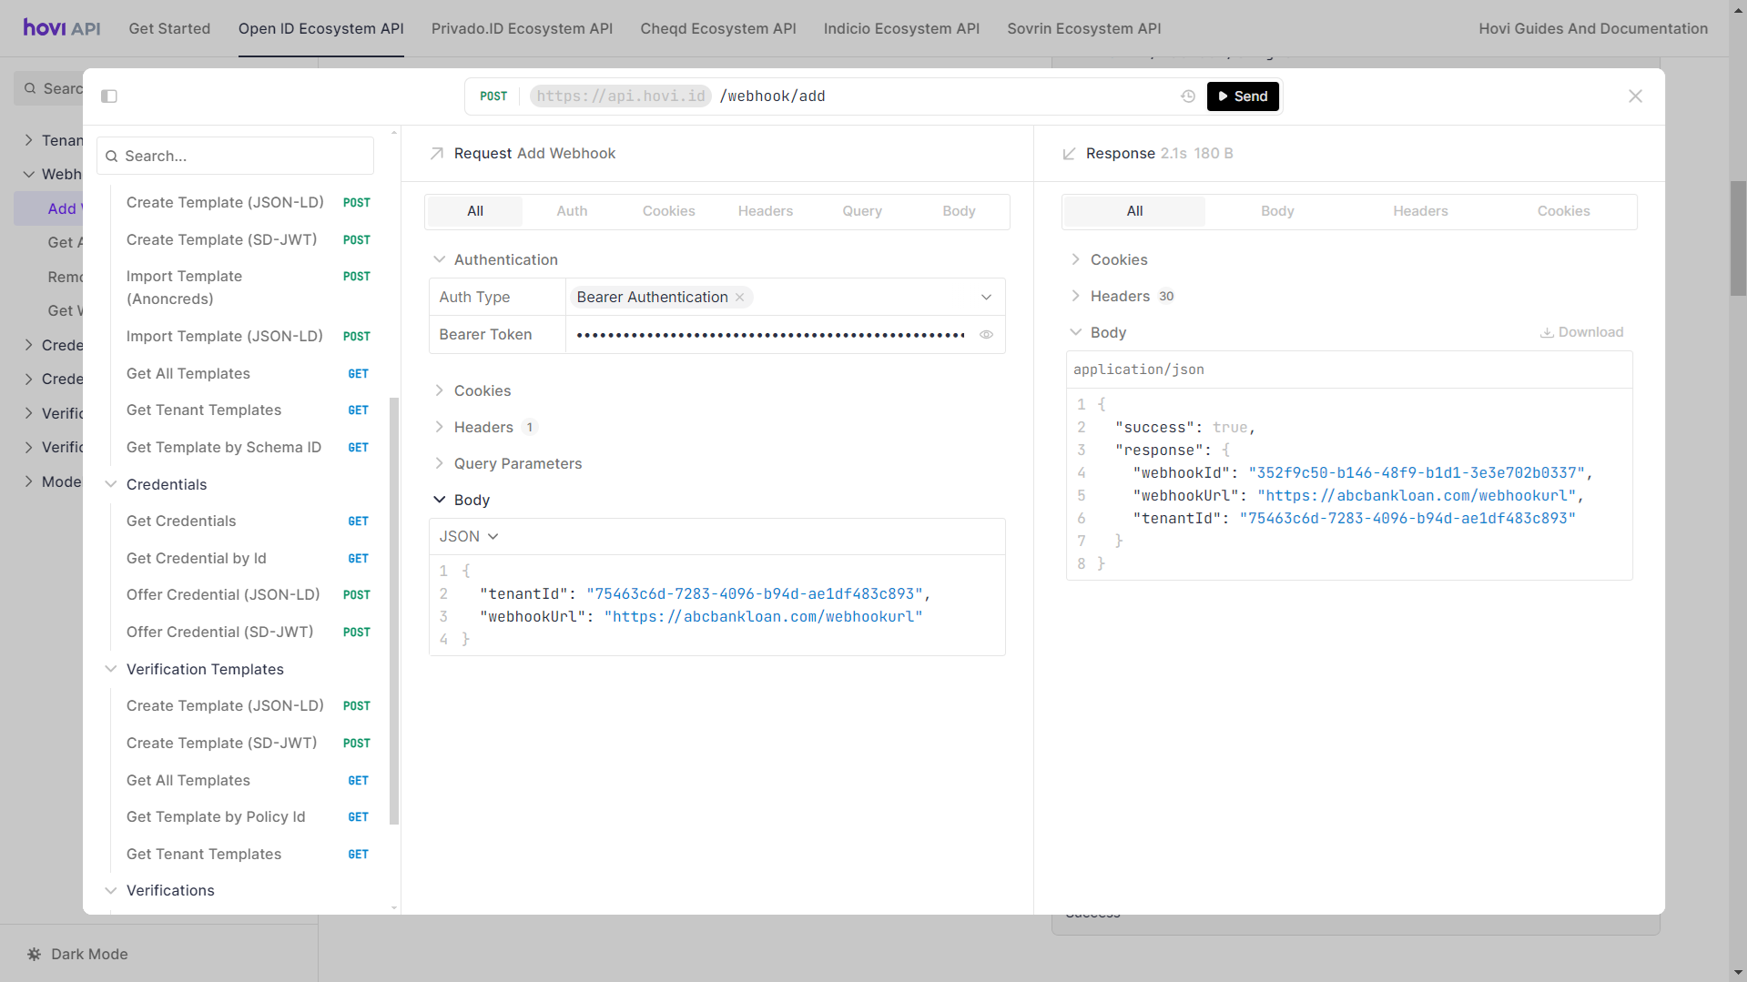
Task: Open the Auth Type dropdown arrow
Action: pyautogui.click(x=986, y=298)
